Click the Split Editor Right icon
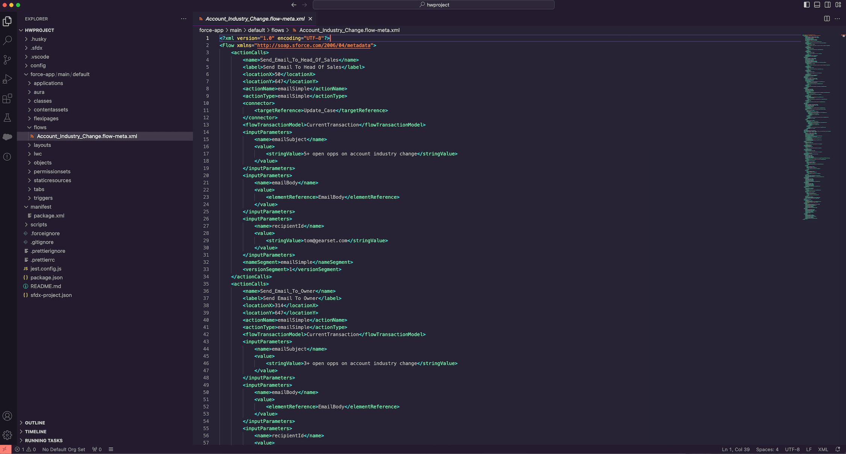846x454 pixels. coord(826,19)
